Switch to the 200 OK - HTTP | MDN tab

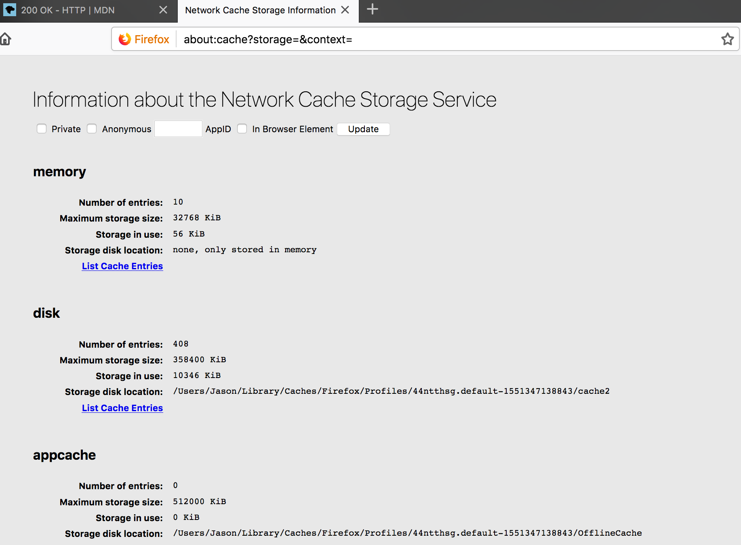pos(68,10)
